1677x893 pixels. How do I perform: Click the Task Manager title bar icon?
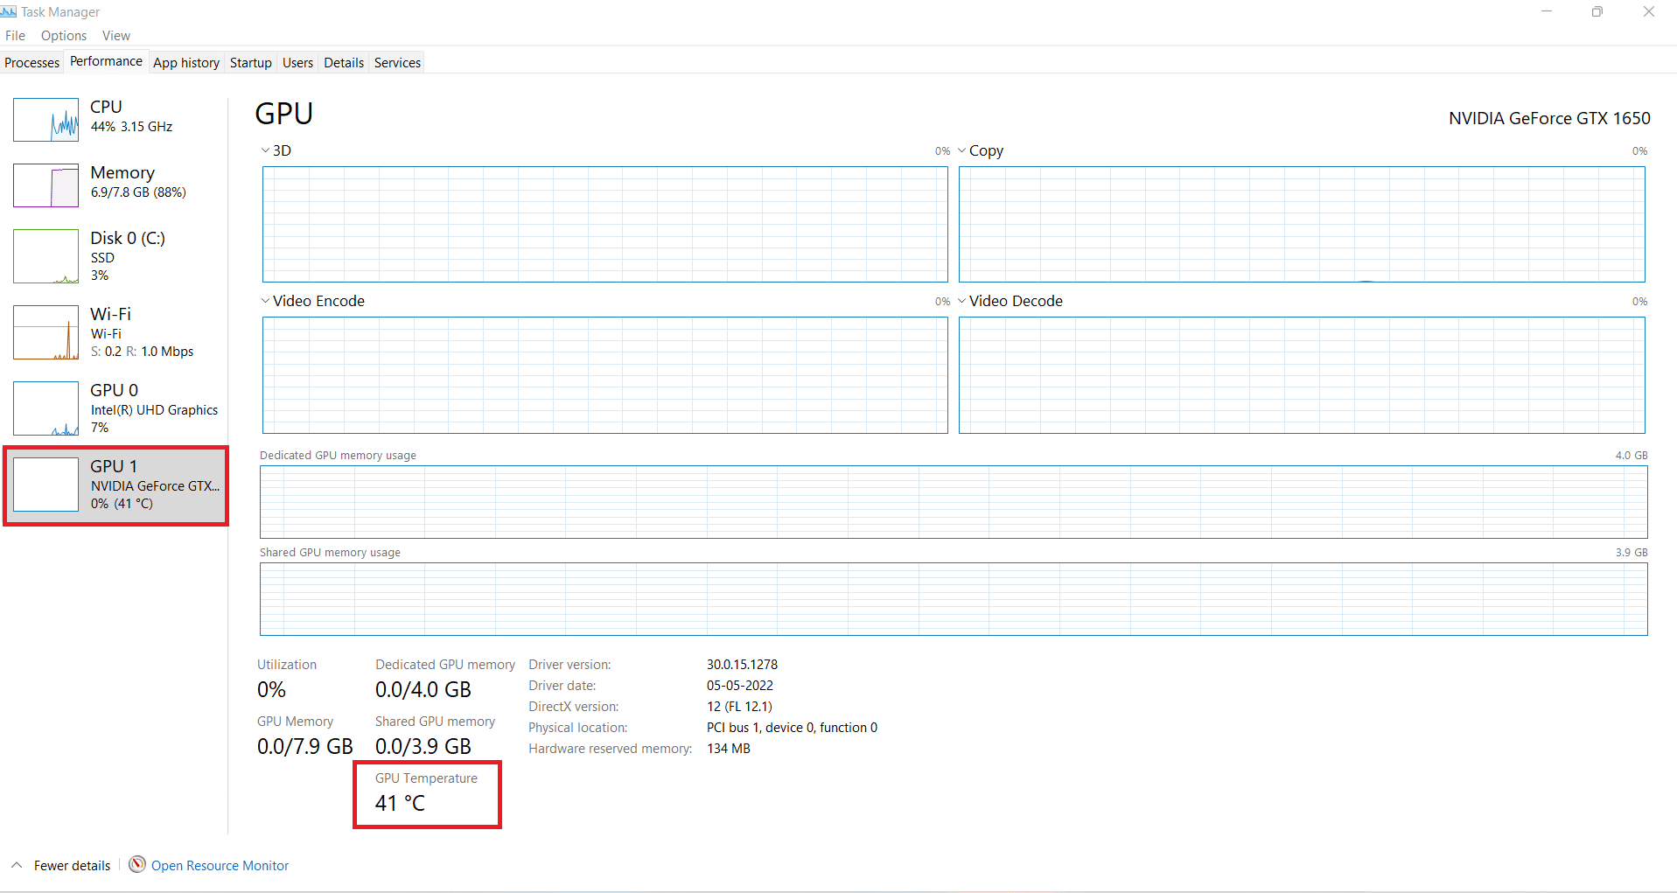[x=9, y=11]
